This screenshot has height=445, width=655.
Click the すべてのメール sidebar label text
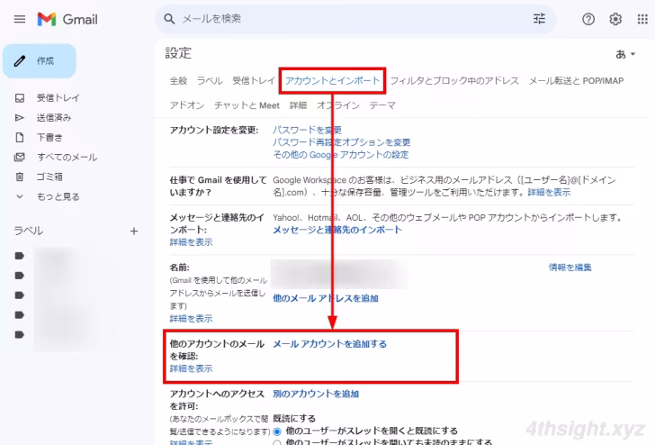tap(67, 157)
